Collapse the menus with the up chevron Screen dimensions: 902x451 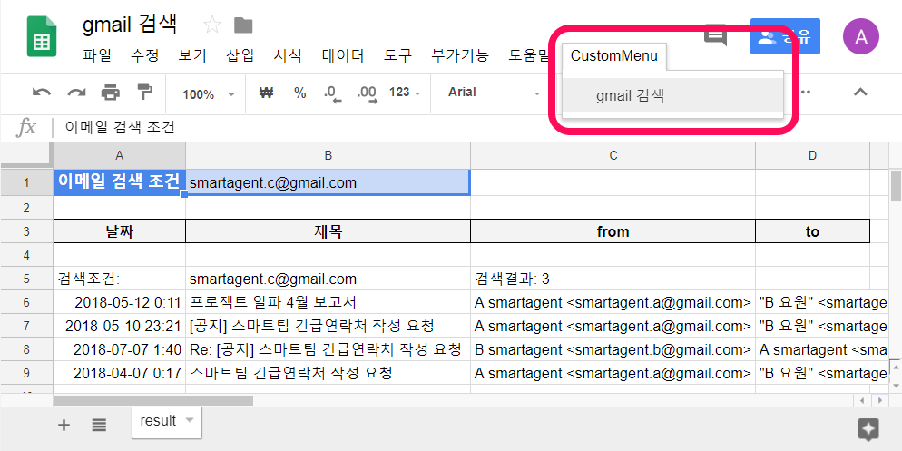860,92
